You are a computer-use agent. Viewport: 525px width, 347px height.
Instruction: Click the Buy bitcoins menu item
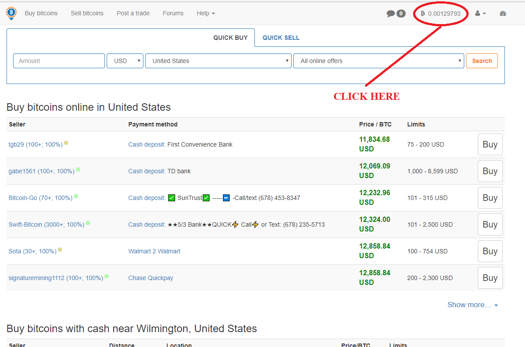[x=41, y=13]
